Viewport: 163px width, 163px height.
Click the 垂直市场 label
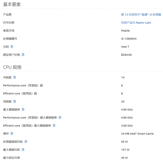9,31
